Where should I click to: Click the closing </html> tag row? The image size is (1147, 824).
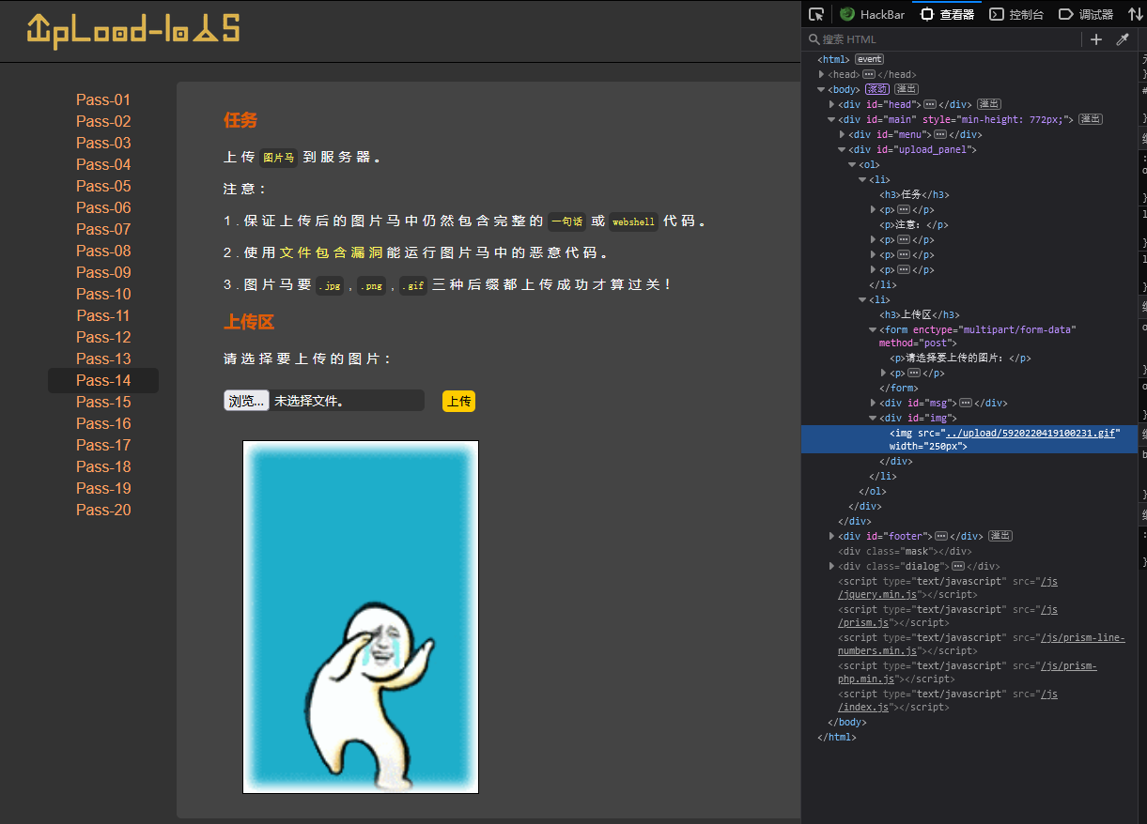[837, 737]
